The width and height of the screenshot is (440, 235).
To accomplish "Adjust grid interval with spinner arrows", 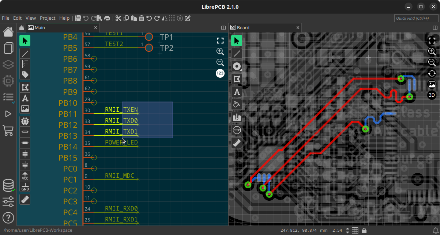I will pyautogui.click(x=347, y=231).
